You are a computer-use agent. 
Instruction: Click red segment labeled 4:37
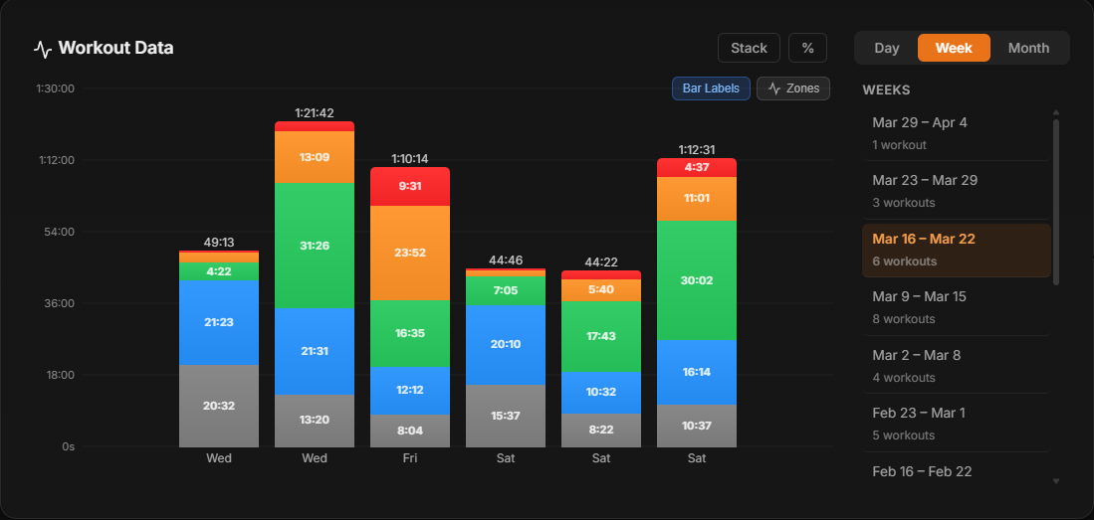click(697, 167)
